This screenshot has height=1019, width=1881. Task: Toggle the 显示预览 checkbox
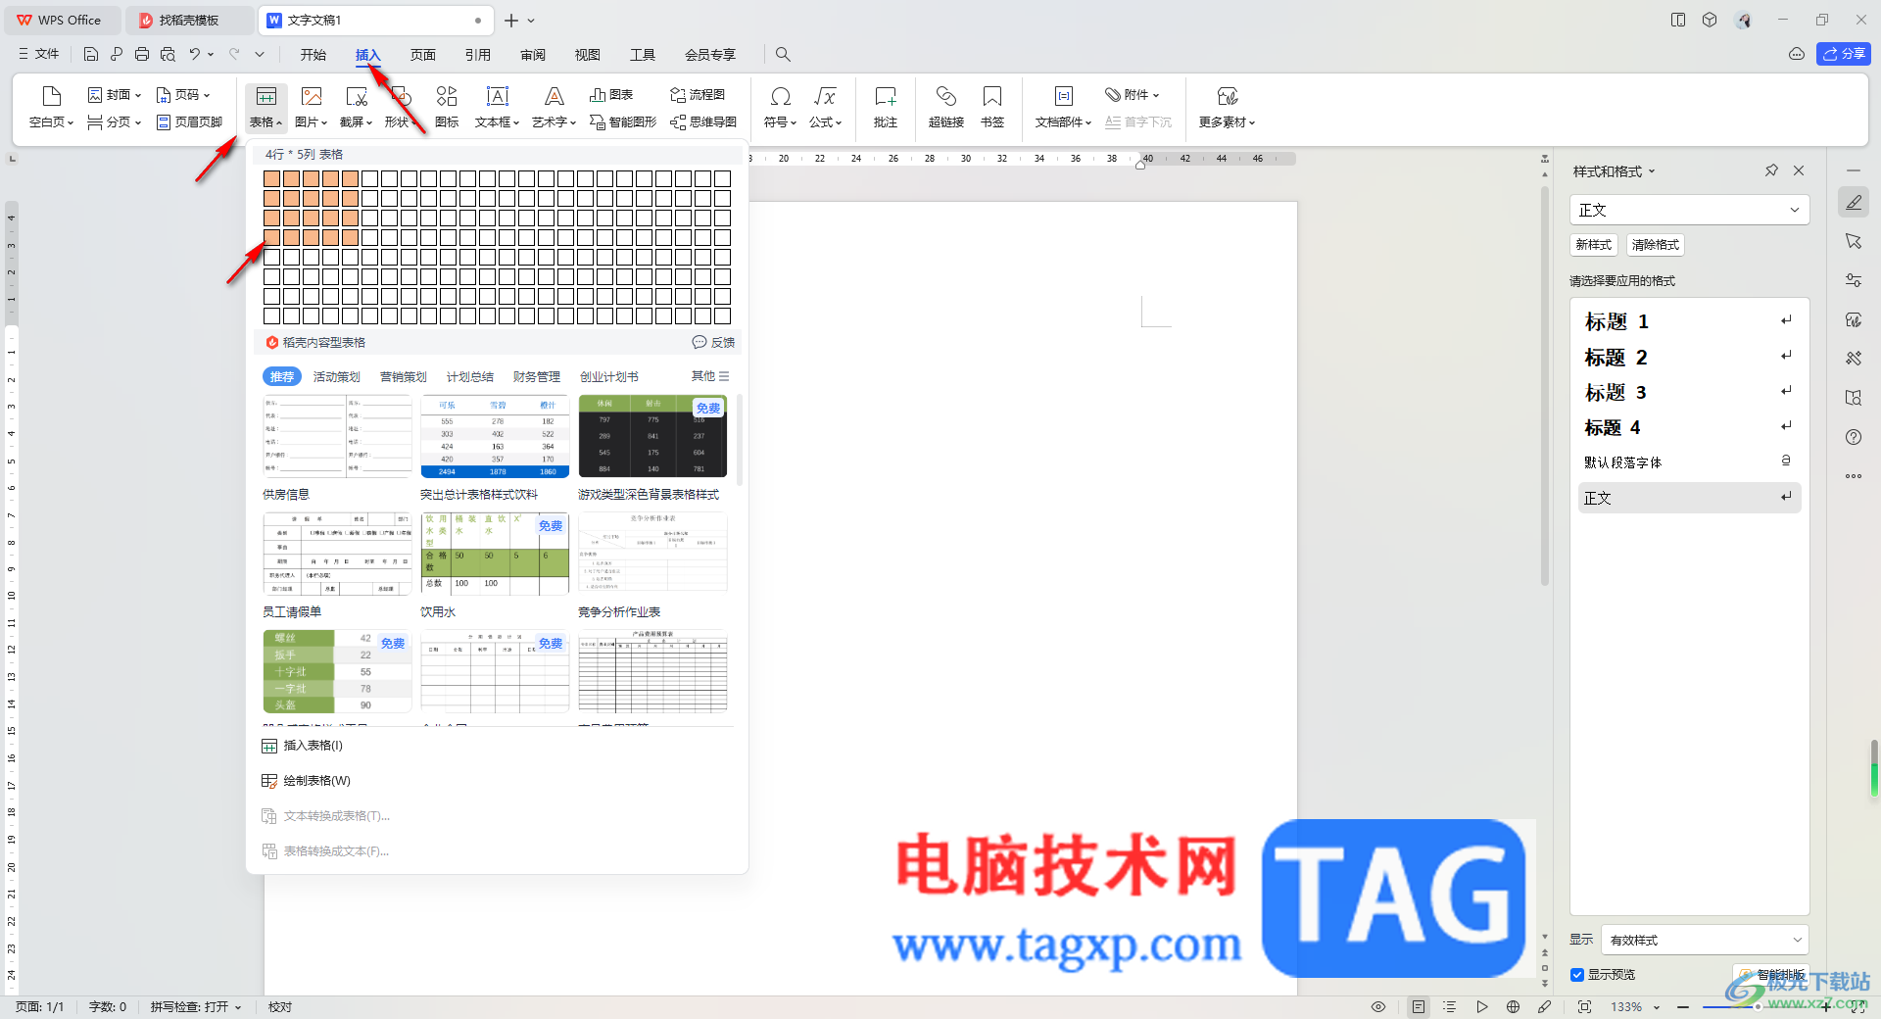[x=1577, y=975]
